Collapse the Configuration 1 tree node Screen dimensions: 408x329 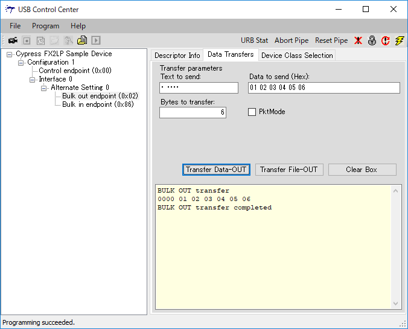[x=21, y=63]
